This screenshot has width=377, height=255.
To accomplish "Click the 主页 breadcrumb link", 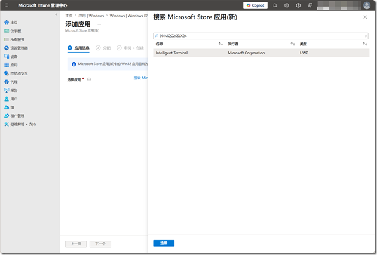I will tap(69, 16).
